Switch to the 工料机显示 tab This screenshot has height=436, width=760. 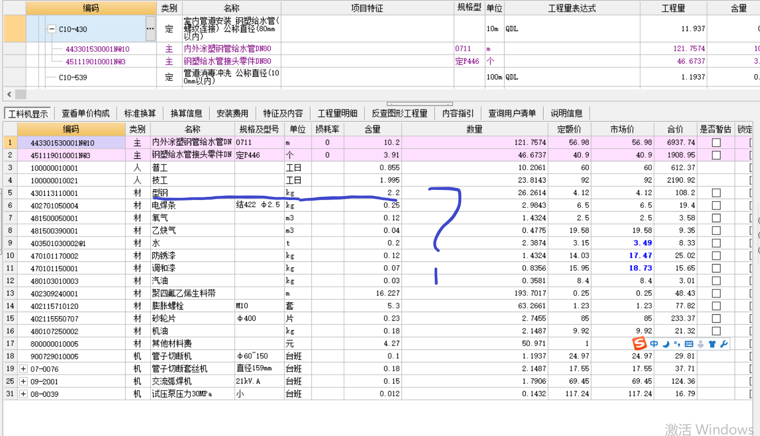click(x=28, y=113)
